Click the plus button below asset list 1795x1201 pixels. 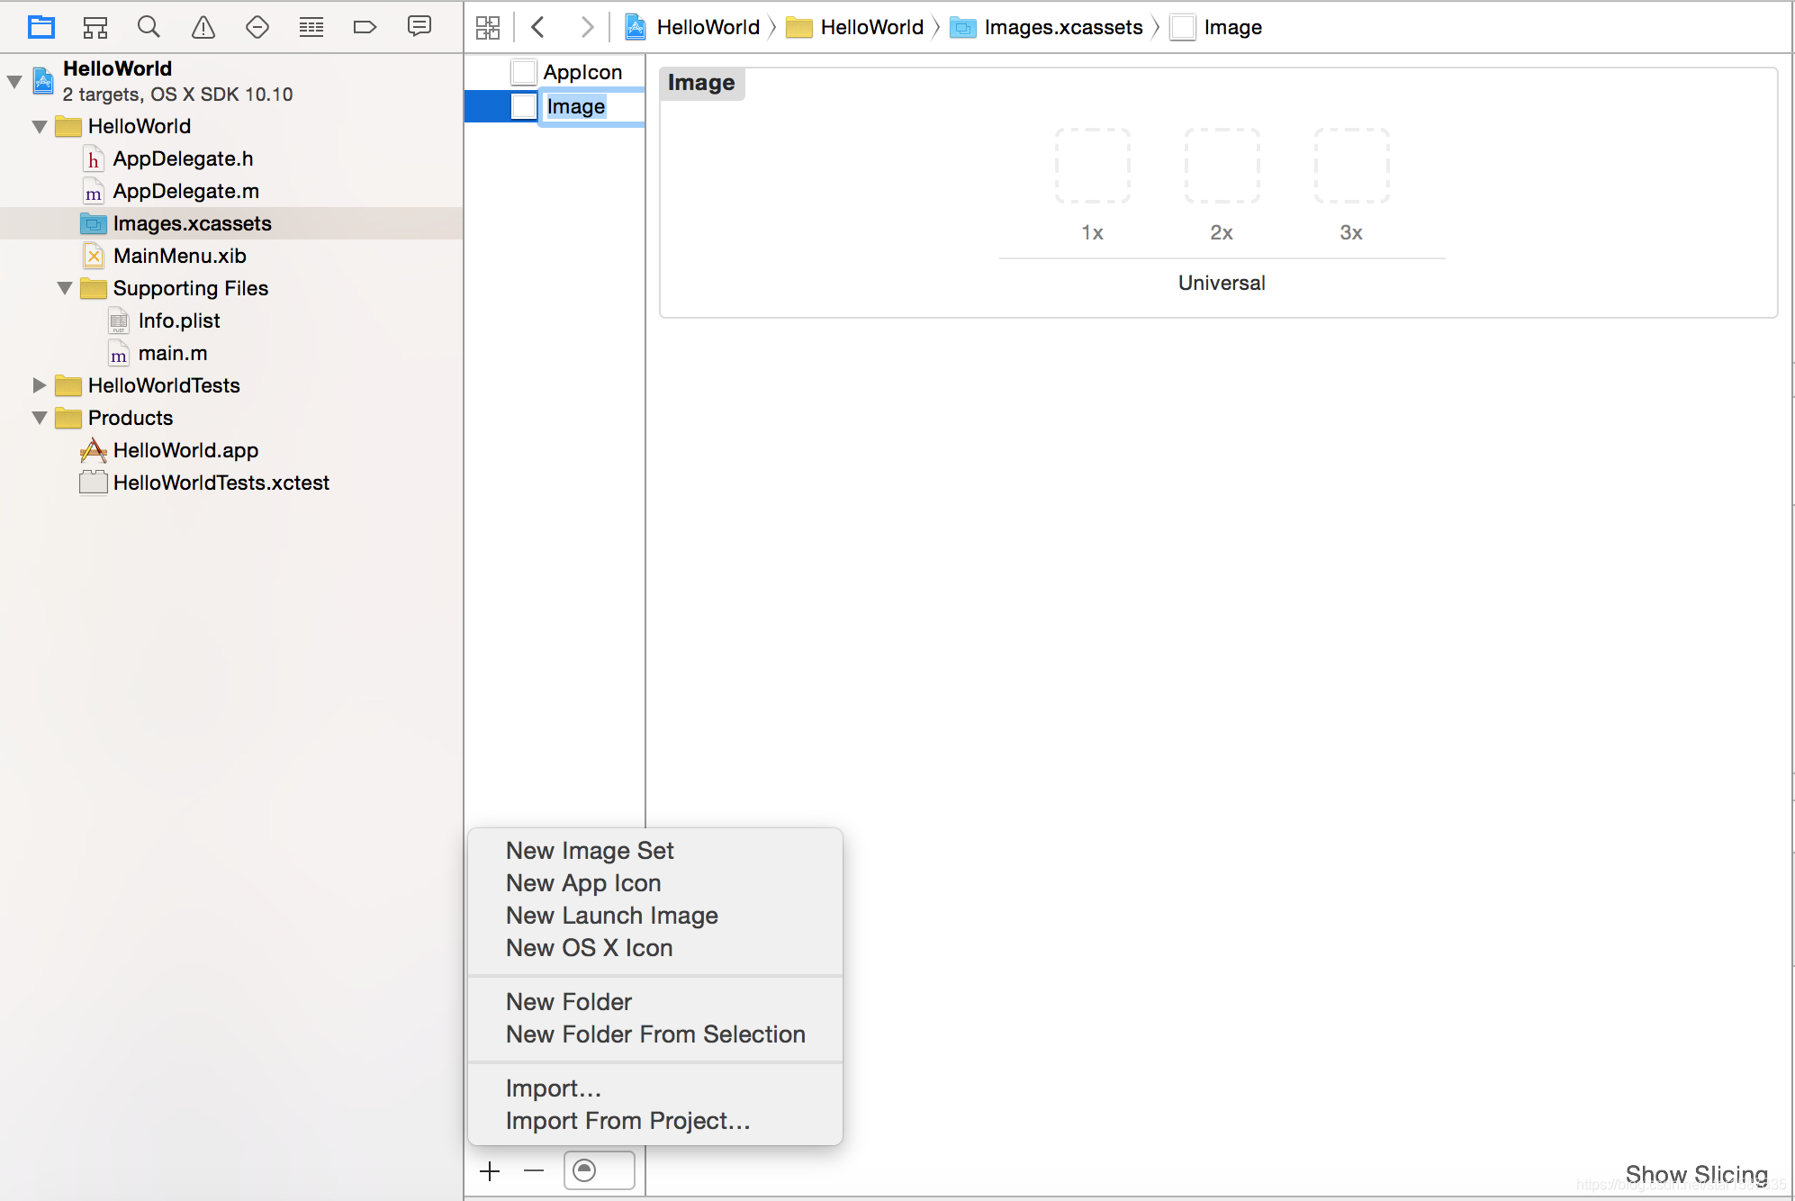pos(490,1170)
